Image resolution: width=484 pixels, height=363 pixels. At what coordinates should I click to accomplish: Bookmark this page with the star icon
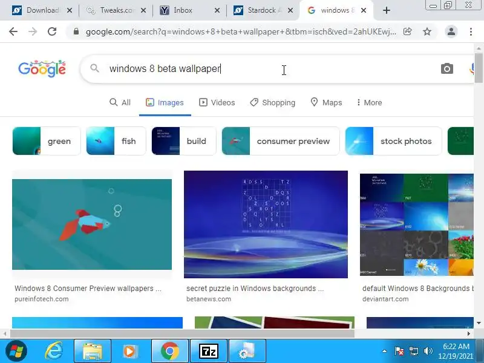tap(427, 31)
